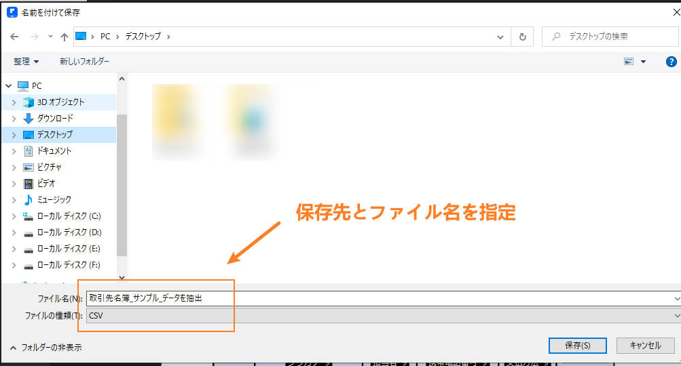Select the first blurred folder thumbnail

click(x=176, y=121)
